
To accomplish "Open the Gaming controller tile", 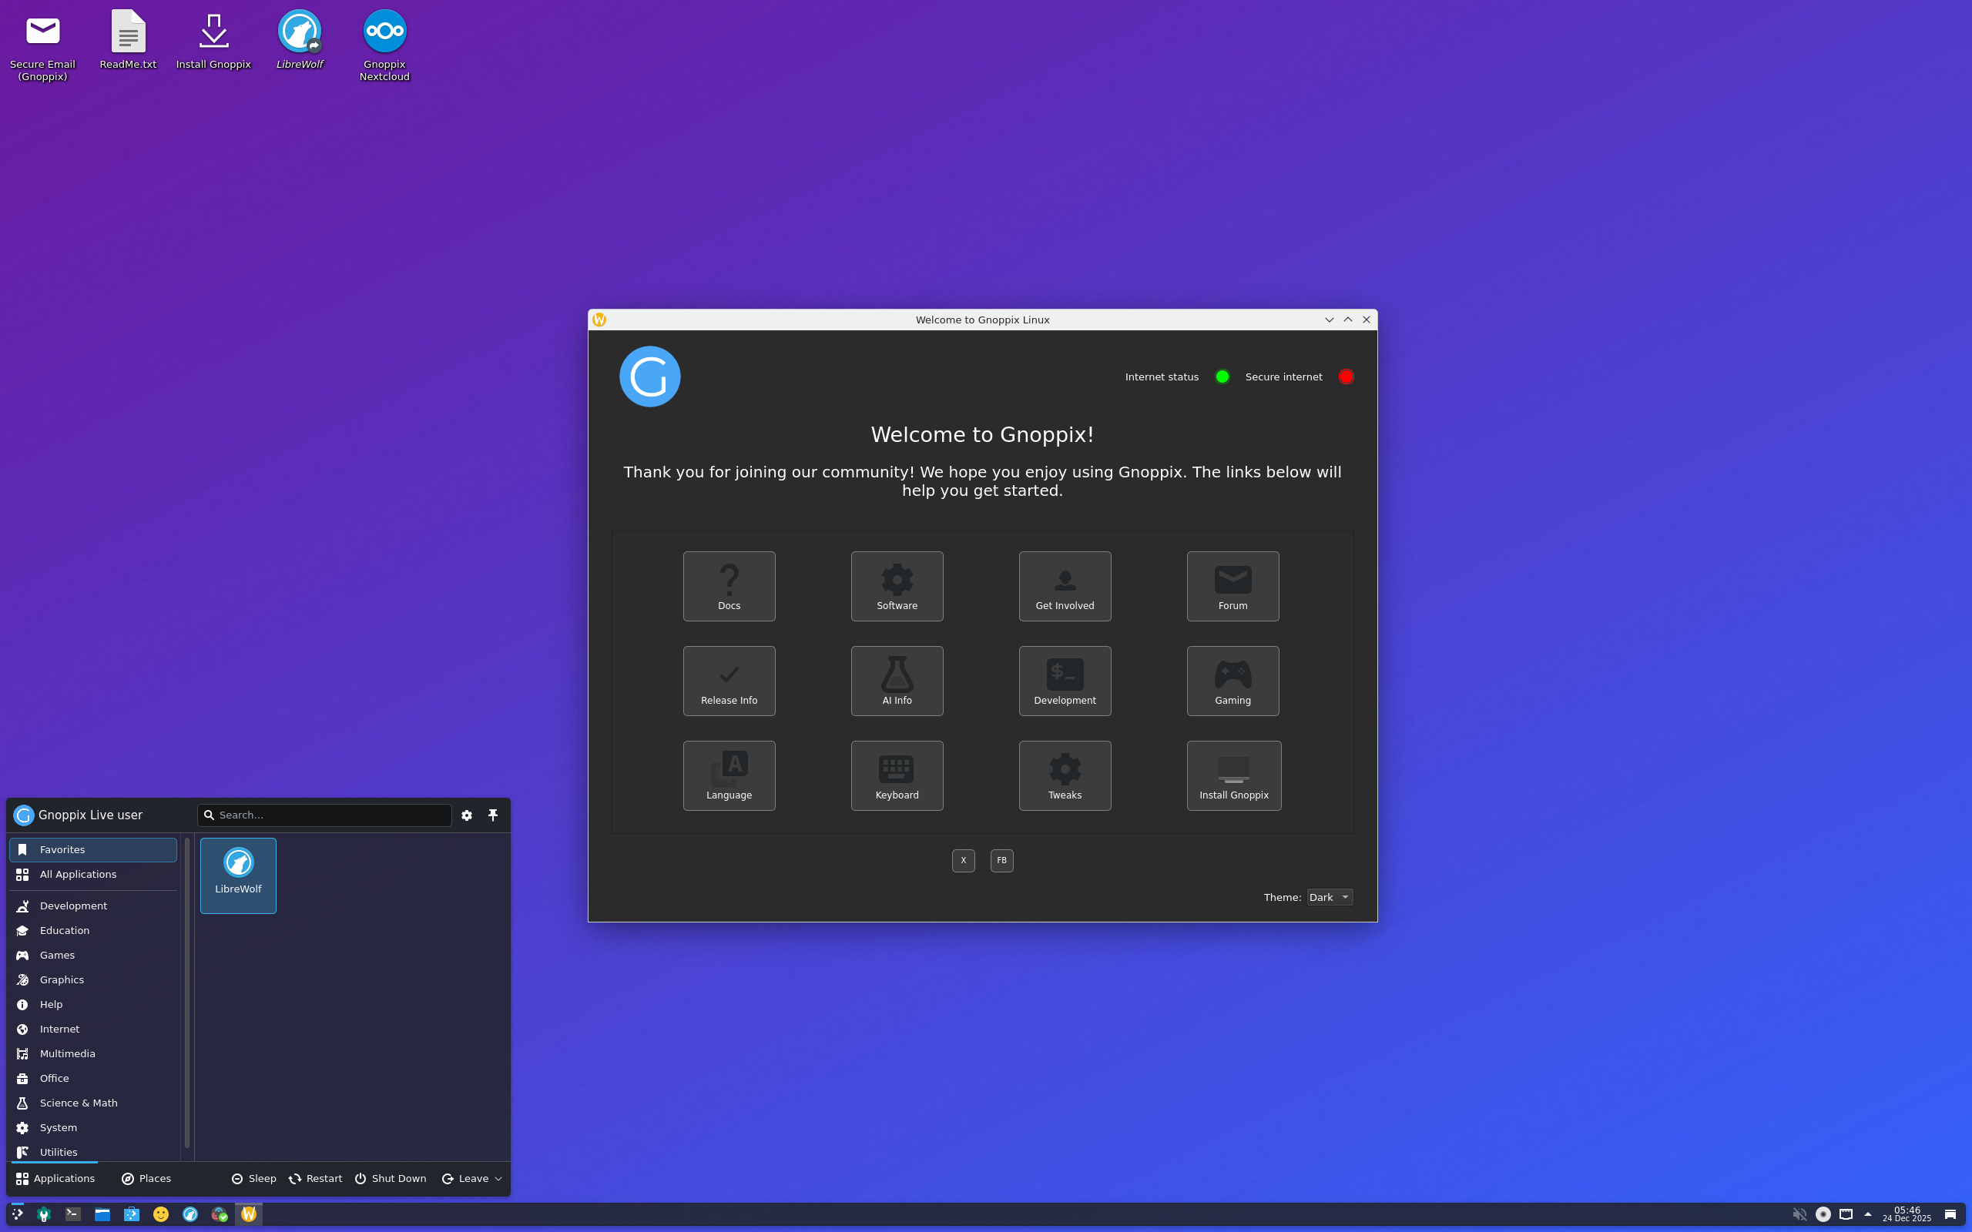I will tap(1232, 681).
